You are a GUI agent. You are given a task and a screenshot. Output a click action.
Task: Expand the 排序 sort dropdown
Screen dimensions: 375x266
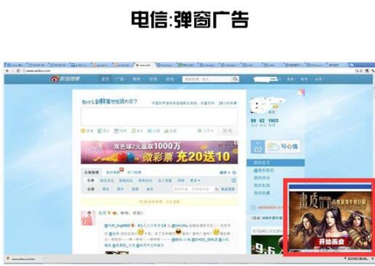(225, 172)
